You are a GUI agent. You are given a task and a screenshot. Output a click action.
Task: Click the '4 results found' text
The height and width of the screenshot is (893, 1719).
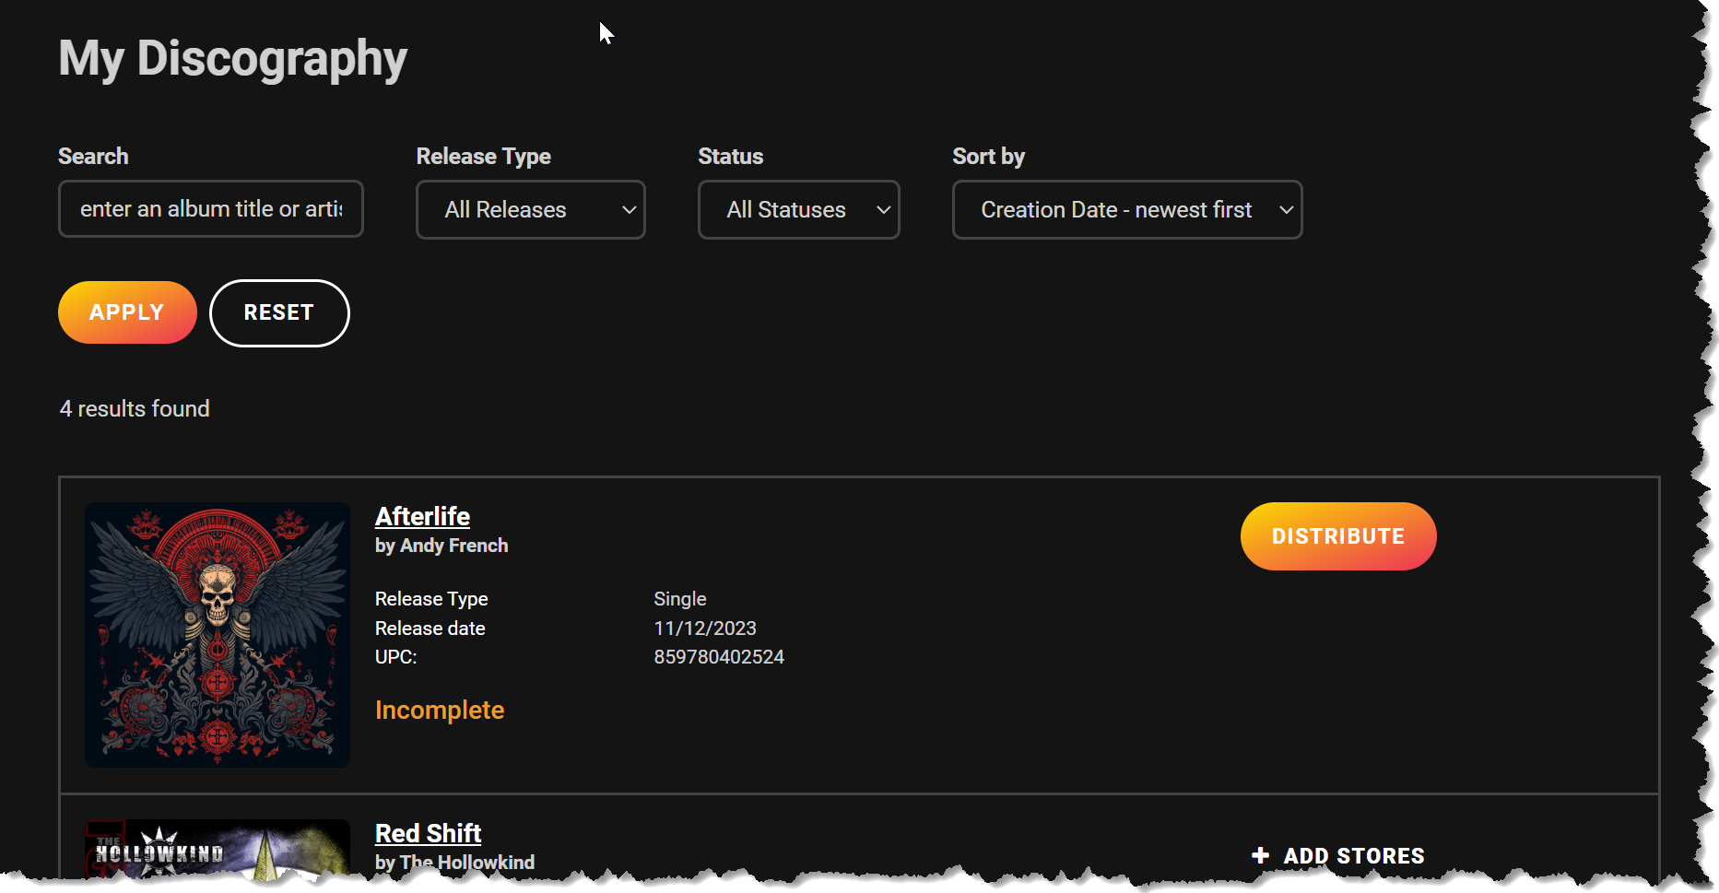(135, 408)
